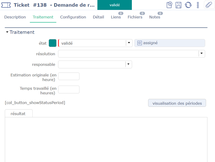Click the validé status banner
The image size is (215, 162).
pyautogui.click(x=114, y=5)
